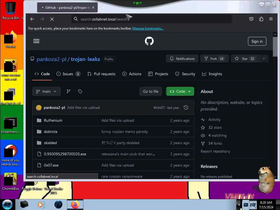Click the skidded folder icon

39,143
